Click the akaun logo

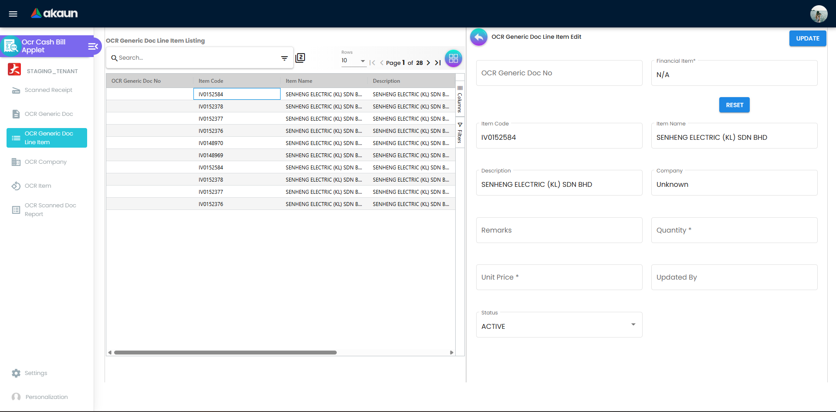pyautogui.click(x=54, y=14)
